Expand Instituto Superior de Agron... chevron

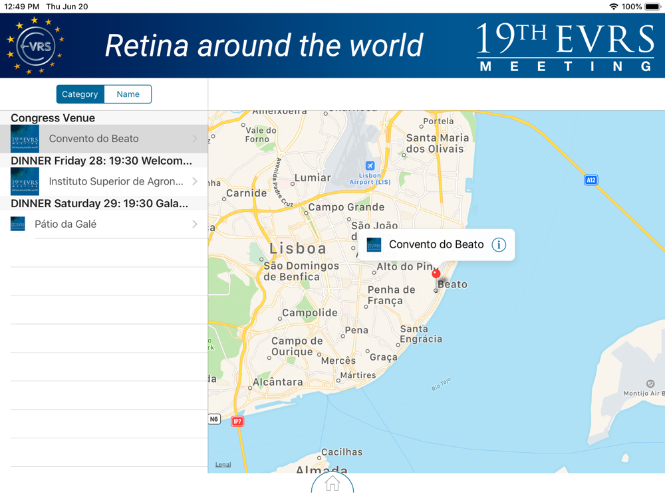tap(195, 181)
